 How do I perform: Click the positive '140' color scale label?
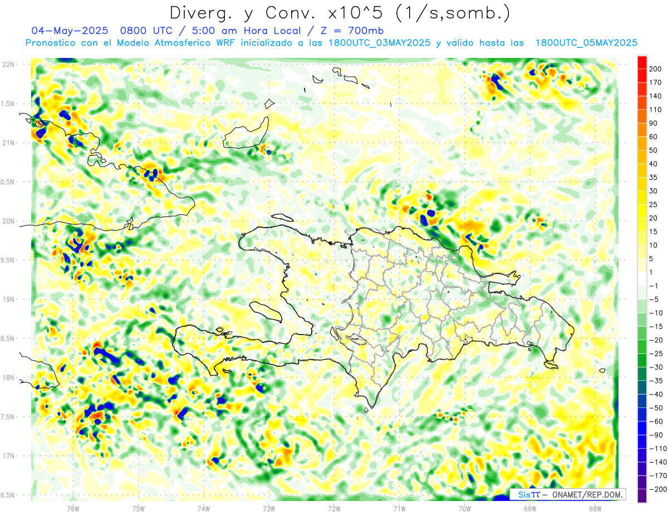click(x=656, y=96)
